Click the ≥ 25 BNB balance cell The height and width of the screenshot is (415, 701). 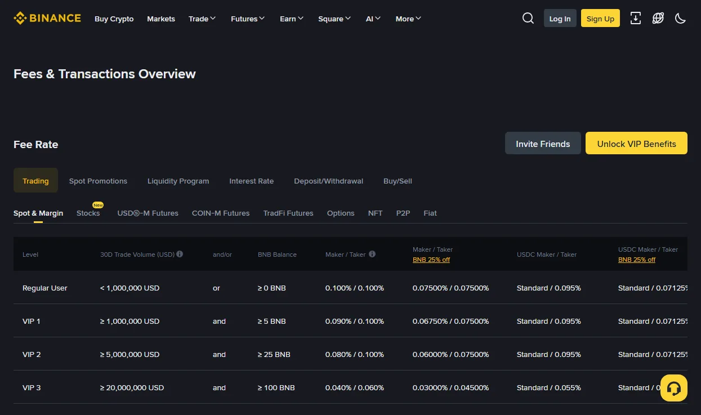[274, 354]
